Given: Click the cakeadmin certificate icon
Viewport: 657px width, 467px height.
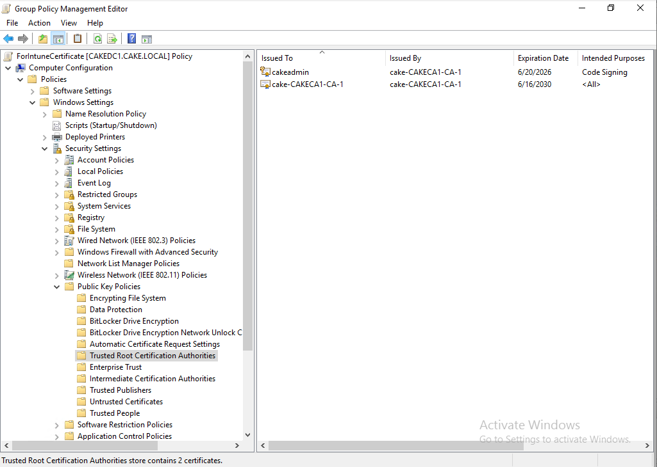Looking at the screenshot, I should [265, 72].
